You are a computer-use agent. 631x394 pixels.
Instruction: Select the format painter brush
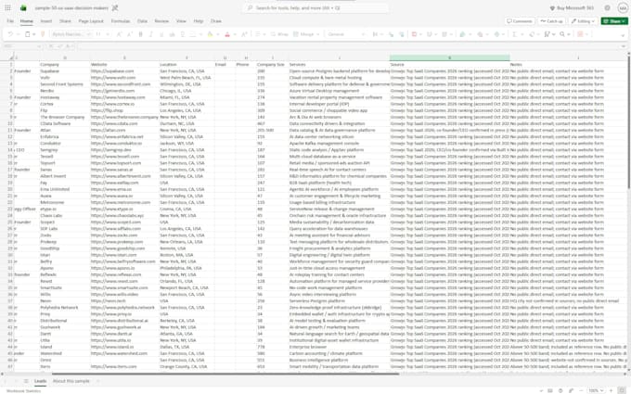point(43,34)
